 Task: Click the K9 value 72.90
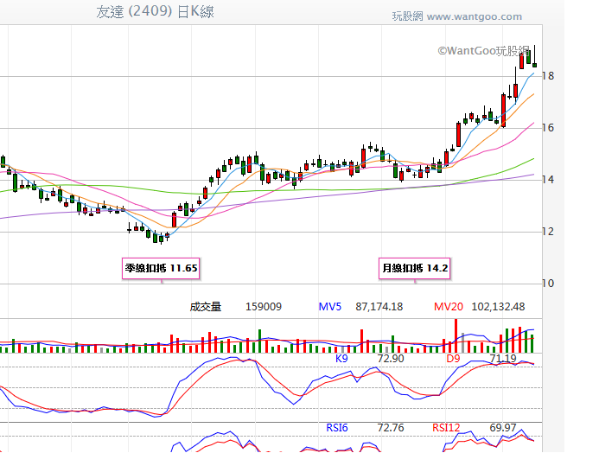[x=391, y=359]
